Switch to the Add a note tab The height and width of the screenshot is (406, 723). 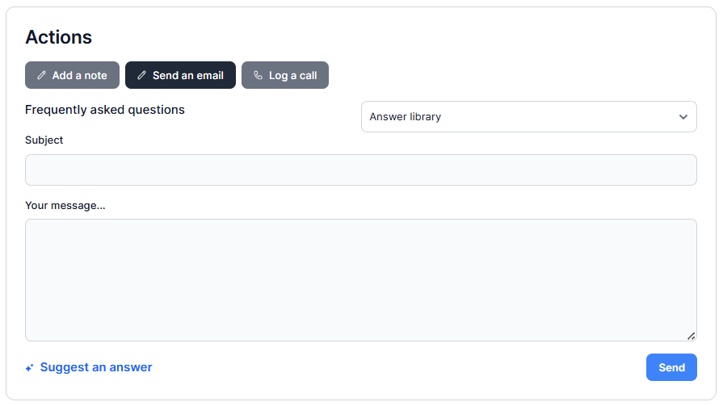72,75
